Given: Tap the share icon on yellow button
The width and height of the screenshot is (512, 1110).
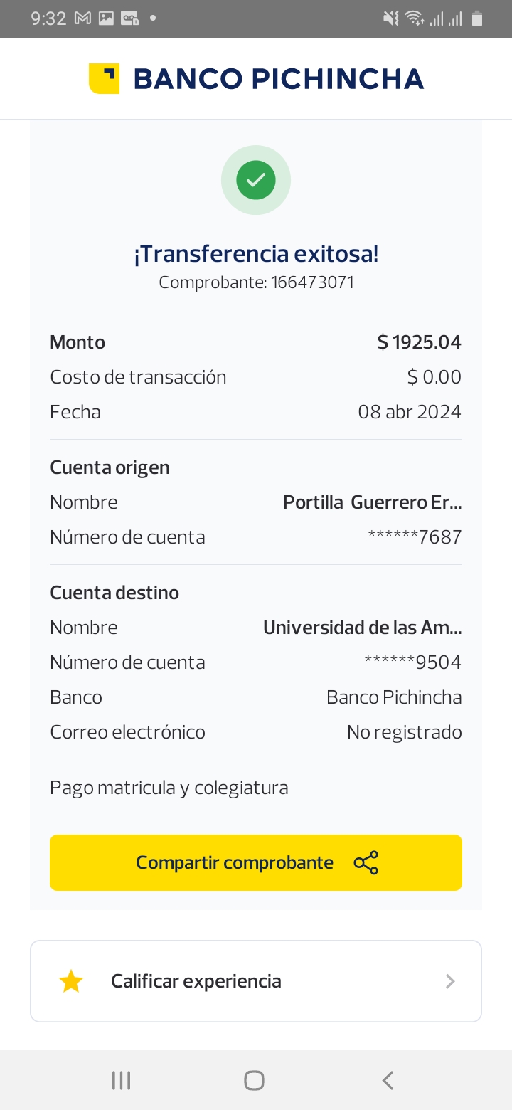Looking at the screenshot, I should (x=366, y=862).
